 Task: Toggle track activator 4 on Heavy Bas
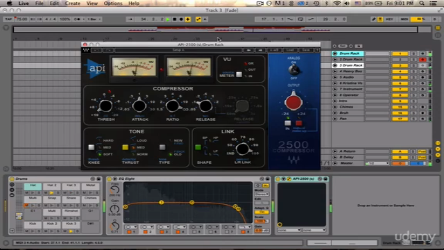400,72
